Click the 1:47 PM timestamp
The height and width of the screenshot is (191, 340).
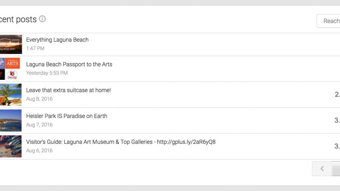[x=35, y=48]
